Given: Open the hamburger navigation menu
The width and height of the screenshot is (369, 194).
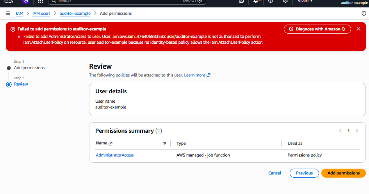Looking at the screenshot, I should [x=8, y=13].
